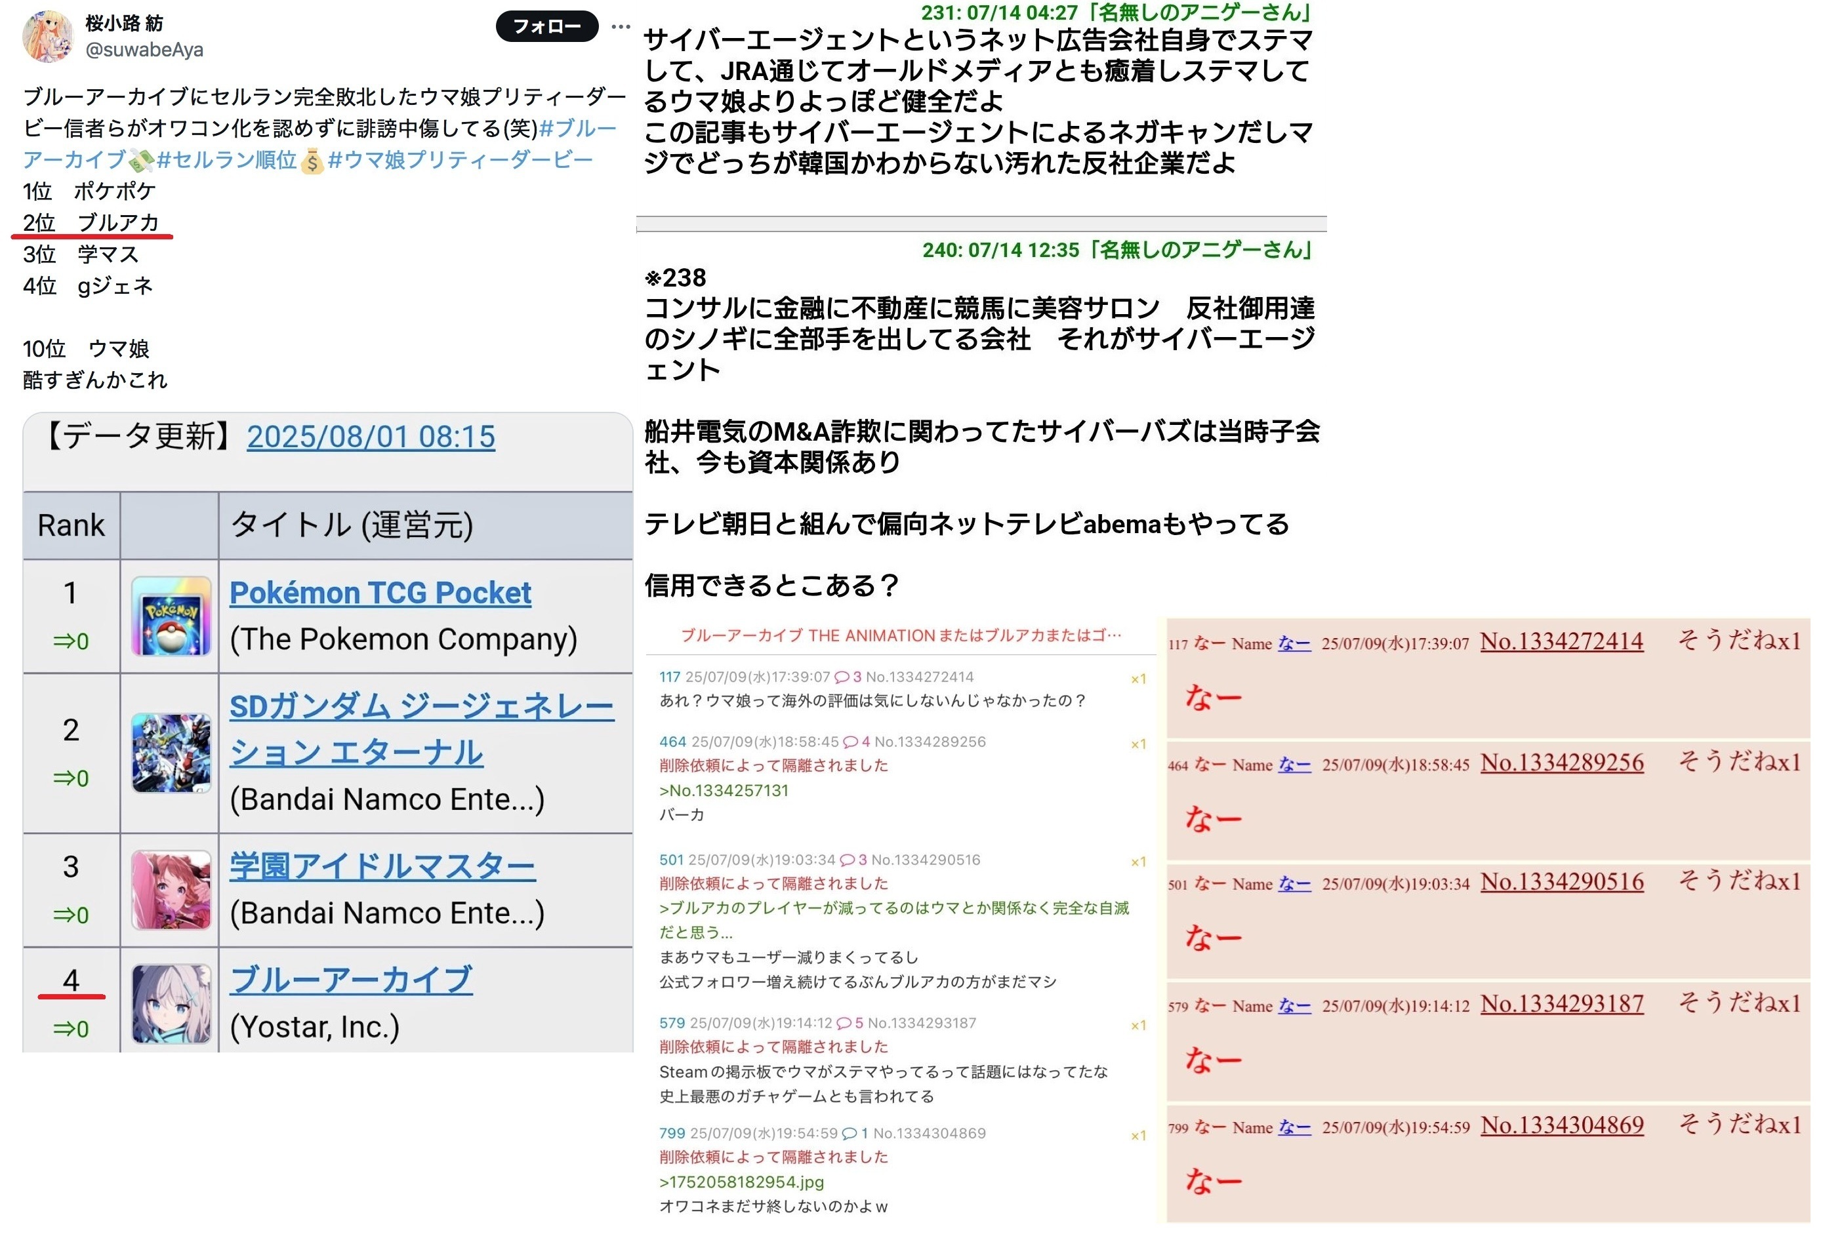Click the フォロー button
The height and width of the screenshot is (1242, 1823).
point(546,27)
